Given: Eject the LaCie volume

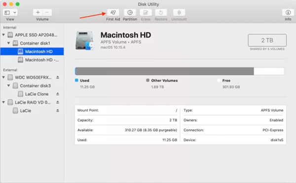Looking at the screenshot, I should [x=58, y=111].
